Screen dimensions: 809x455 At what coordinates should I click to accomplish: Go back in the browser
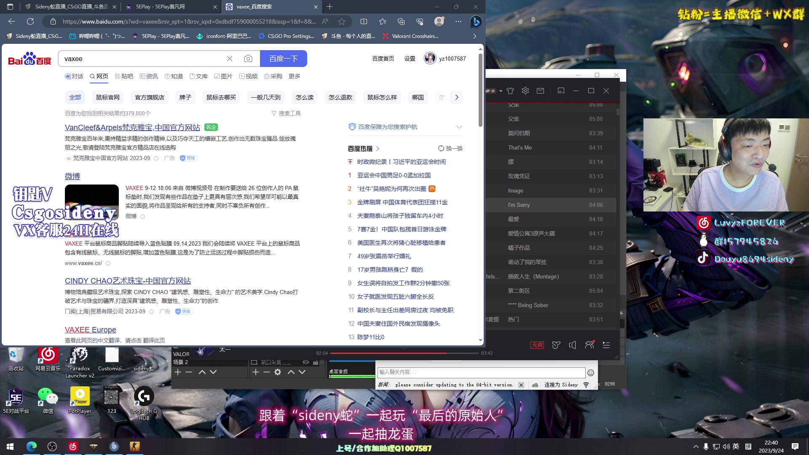coord(12,21)
